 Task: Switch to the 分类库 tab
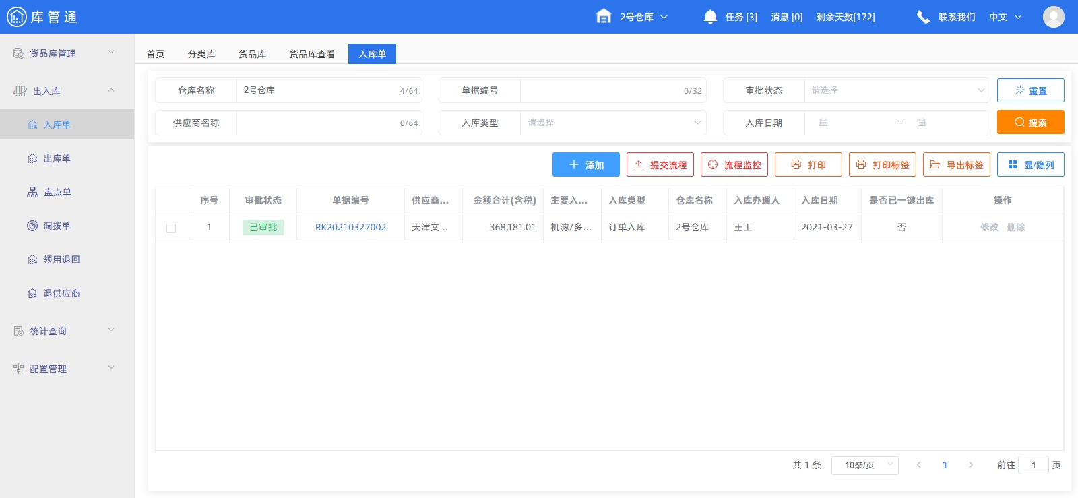(201, 54)
